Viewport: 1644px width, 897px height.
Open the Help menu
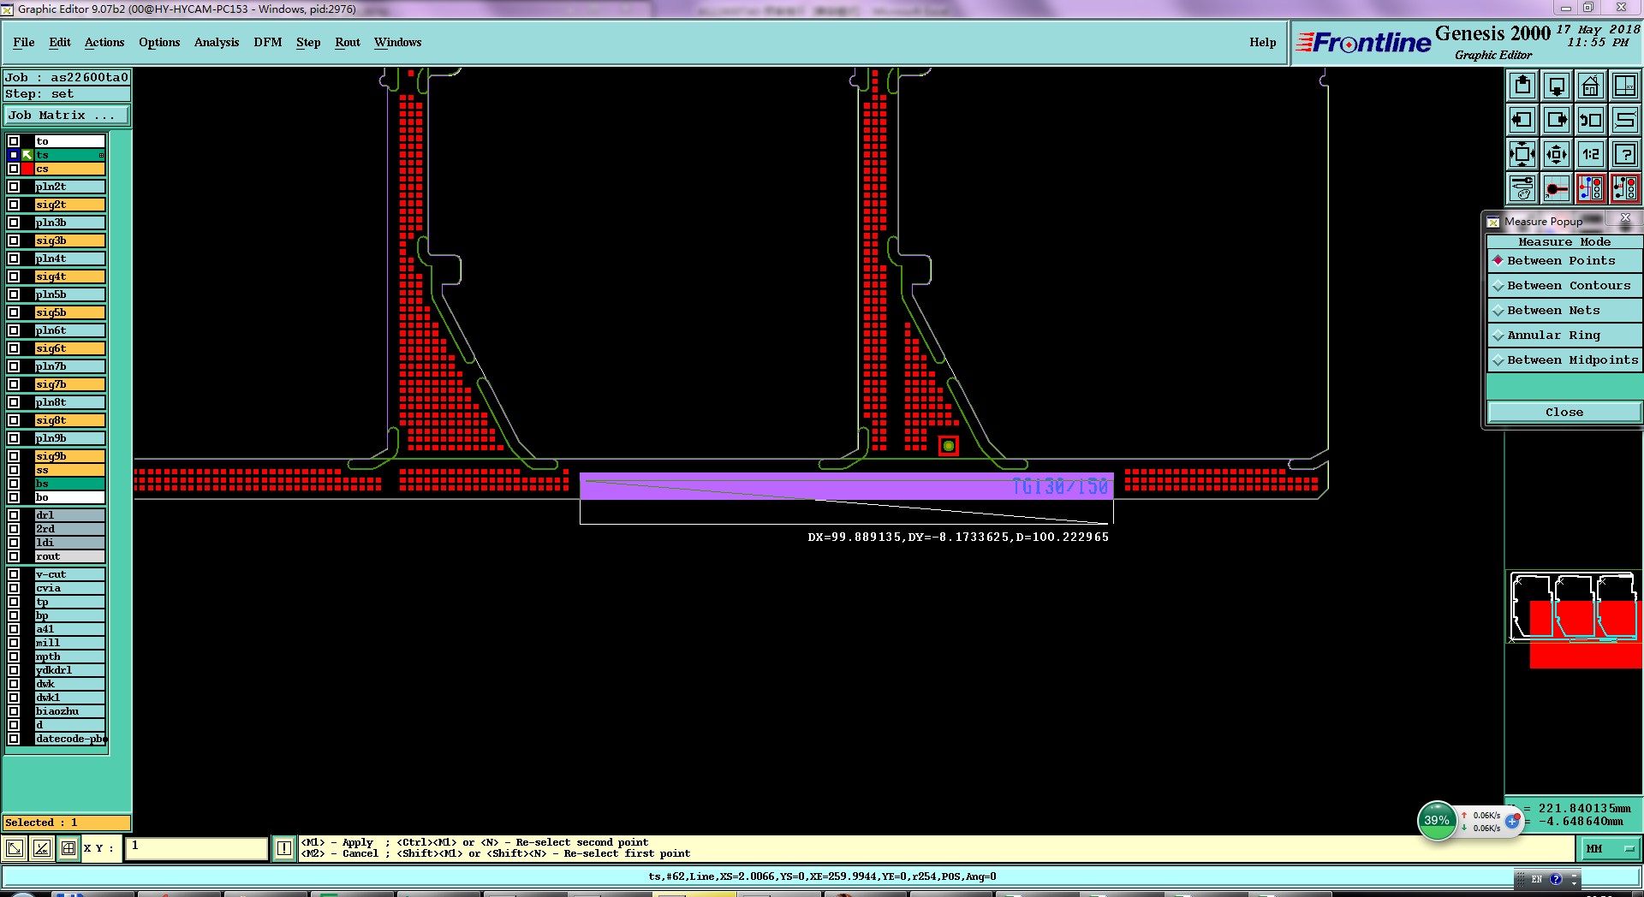coord(1262,42)
